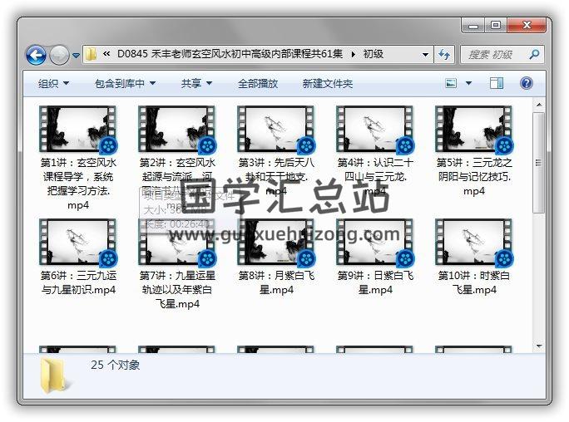
Task: Click the Forward navigation arrow button
Action: [59, 56]
